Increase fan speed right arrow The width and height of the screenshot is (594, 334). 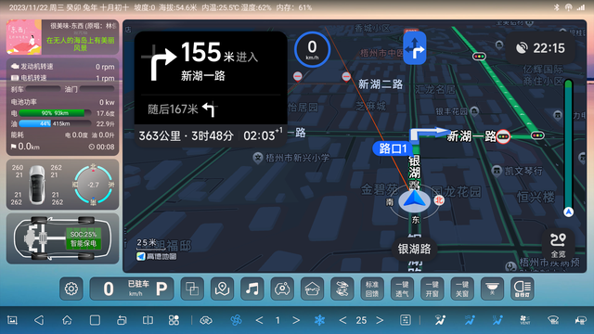[x=296, y=320]
